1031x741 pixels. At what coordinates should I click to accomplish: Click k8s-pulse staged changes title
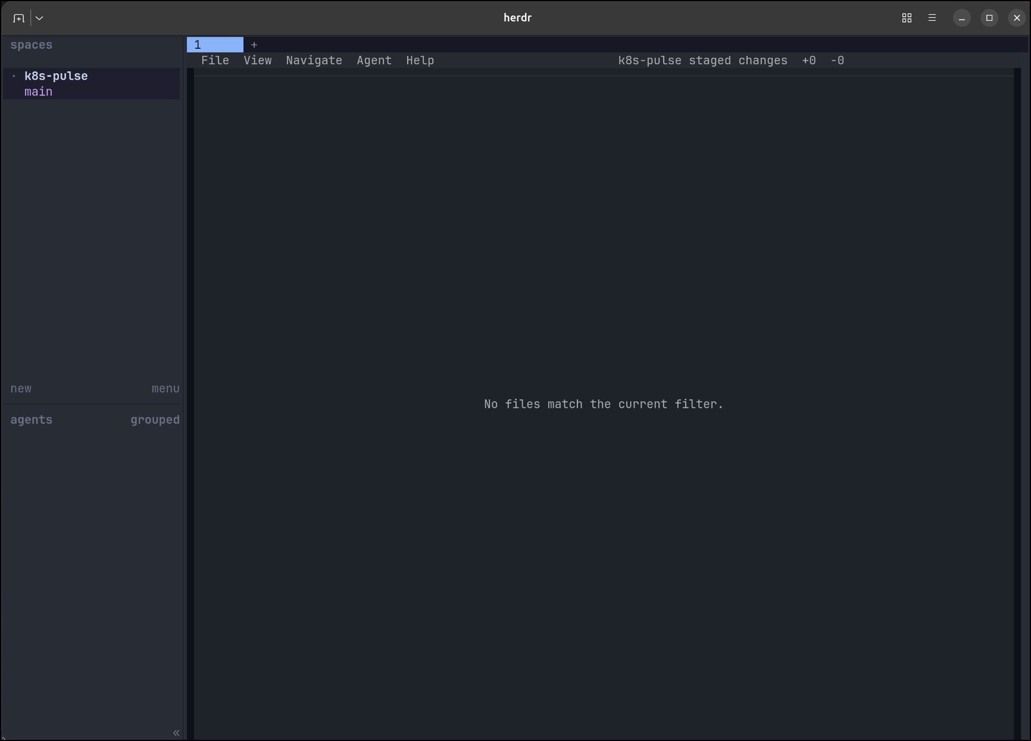click(x=703, y=61)
